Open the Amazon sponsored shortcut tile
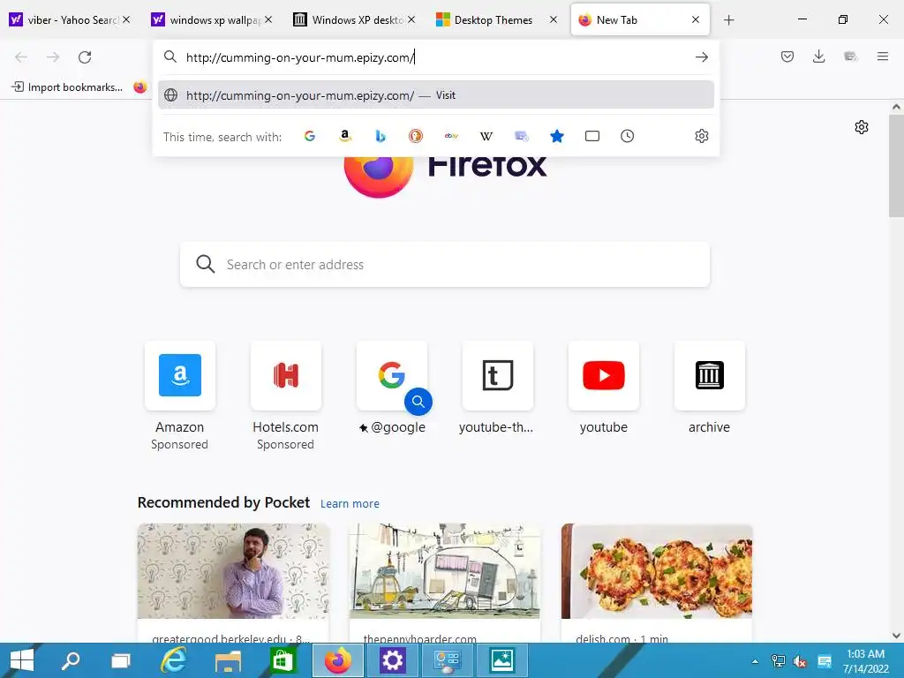Viewport: 904px width, 678px height. coord(180,375)
